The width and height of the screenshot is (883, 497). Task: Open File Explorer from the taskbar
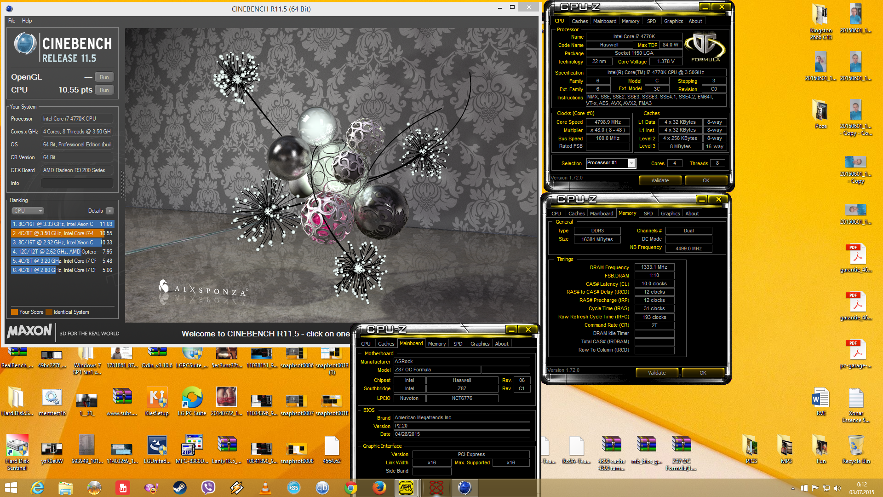pyautogui.click(x=66, y=488)
